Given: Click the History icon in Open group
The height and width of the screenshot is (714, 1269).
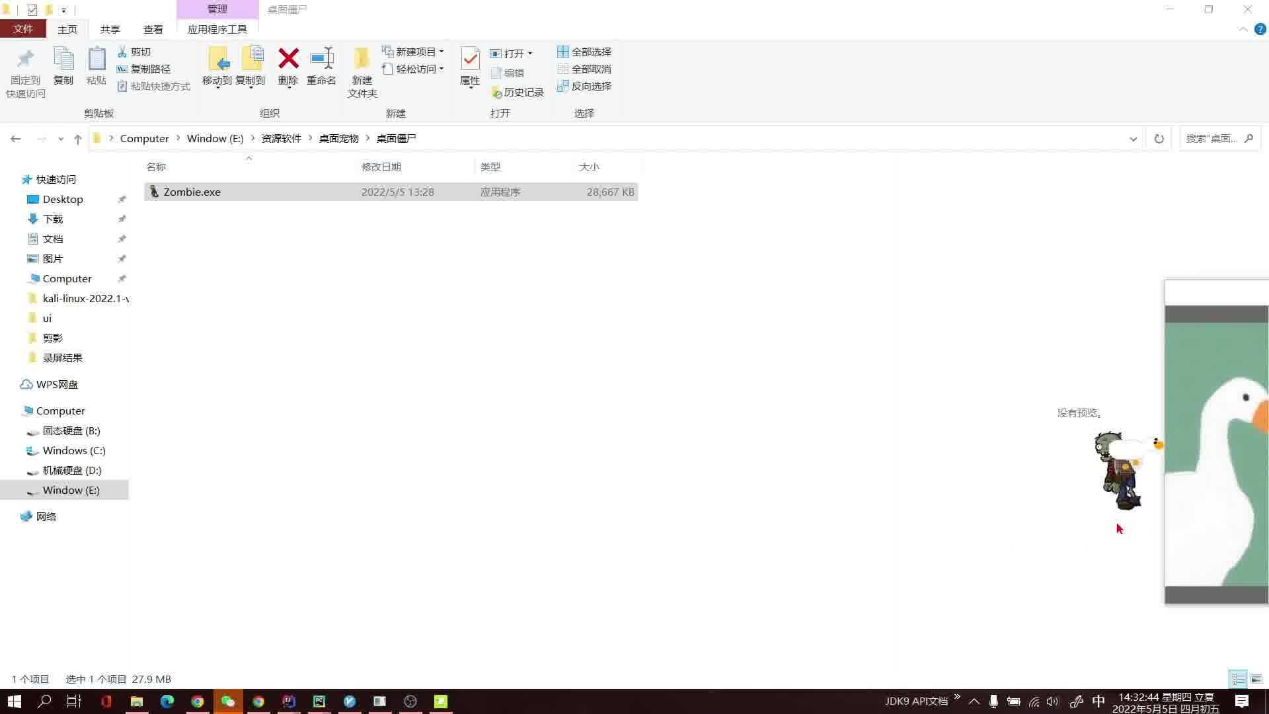Looking at the screenshot, I should point(496,93).
